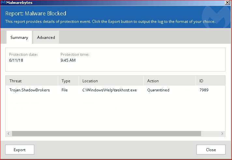Click the ID value 7989

(204, 90)
